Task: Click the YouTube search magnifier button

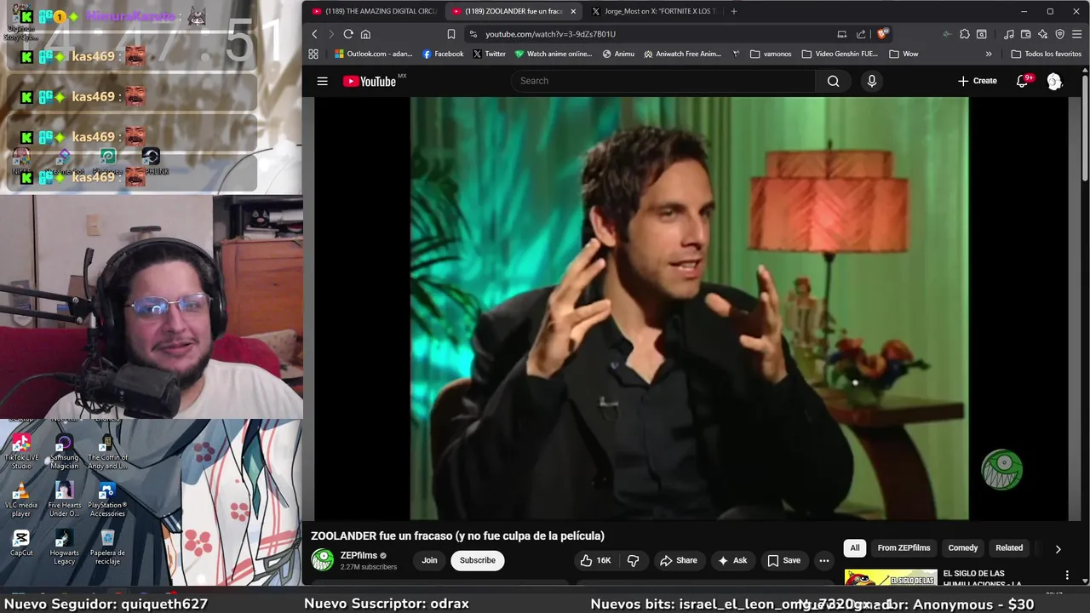Action: point(833,81)
